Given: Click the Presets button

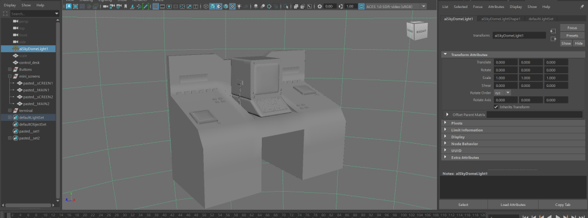Looking at the screenshot, I should click(572, 35).
